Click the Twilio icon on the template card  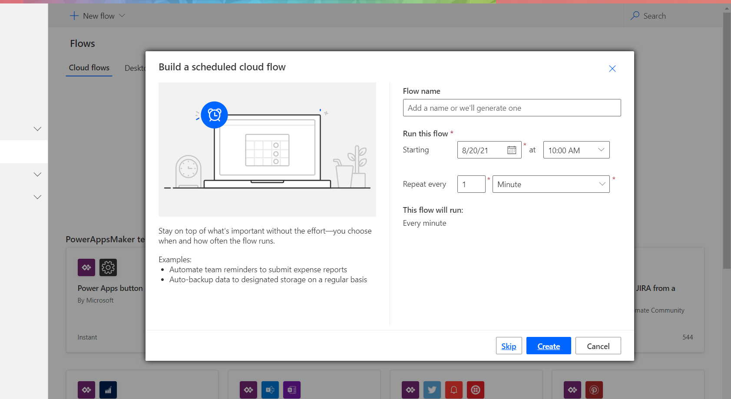pos(476,390)
